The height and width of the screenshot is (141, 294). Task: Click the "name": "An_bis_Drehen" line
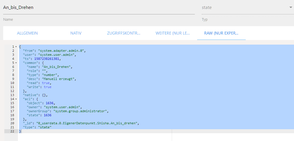pyautogui.click(x=49, y=67)
